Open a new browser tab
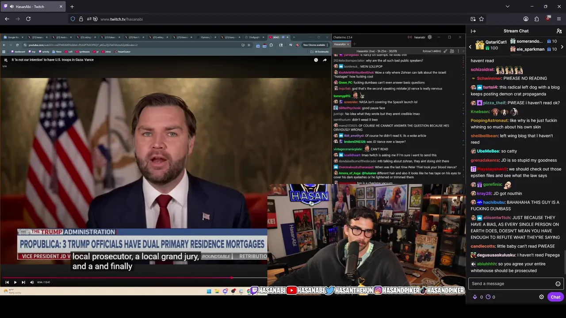Viewport: 566px width, 318px height. point(72,7)
